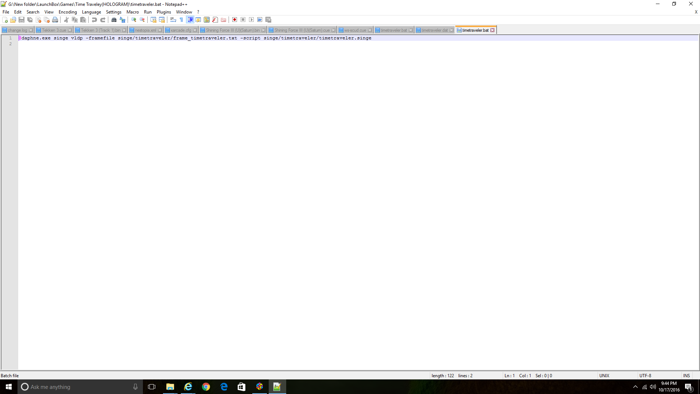700x394 pixels.
Task: Click the Undo arrow icon
Action: coord(94,20)
